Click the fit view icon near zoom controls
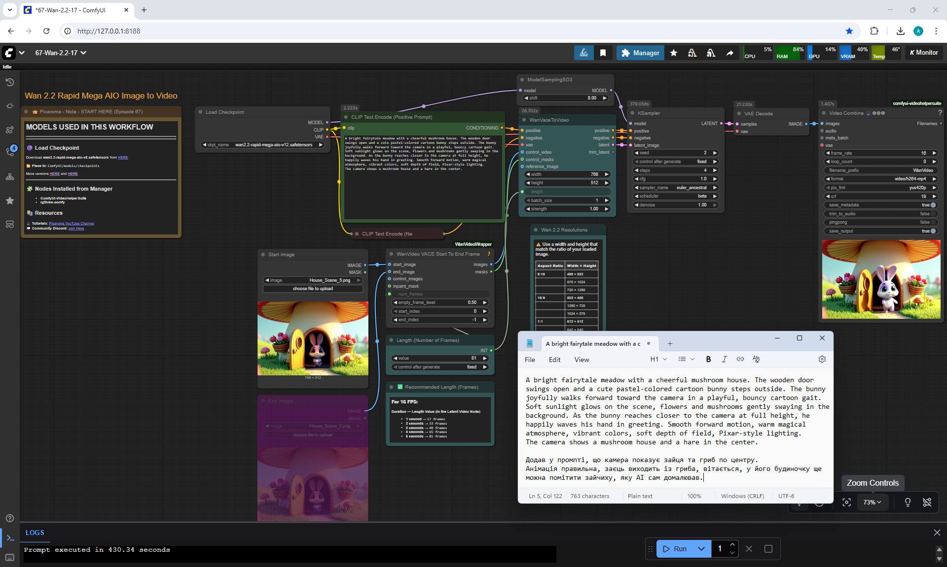Viewport: 947px width, 567px height. tap(846, 502)
